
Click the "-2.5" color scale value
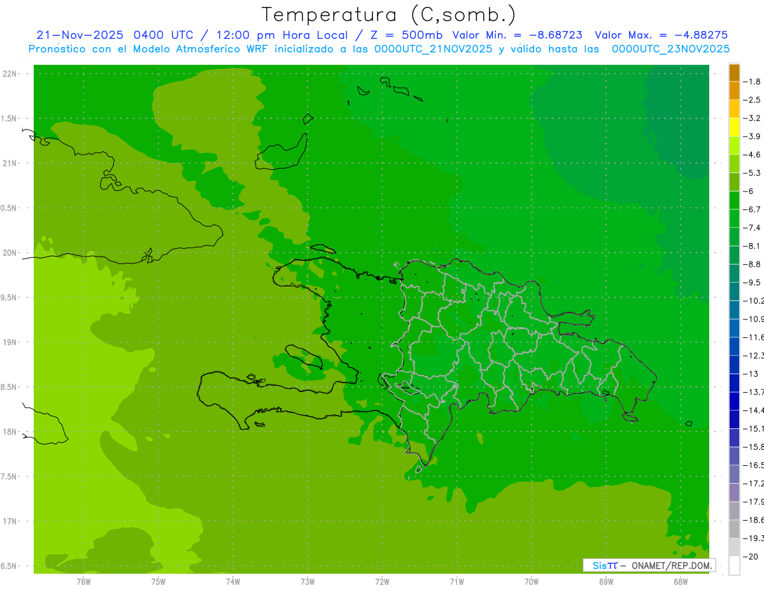(753, 100)
